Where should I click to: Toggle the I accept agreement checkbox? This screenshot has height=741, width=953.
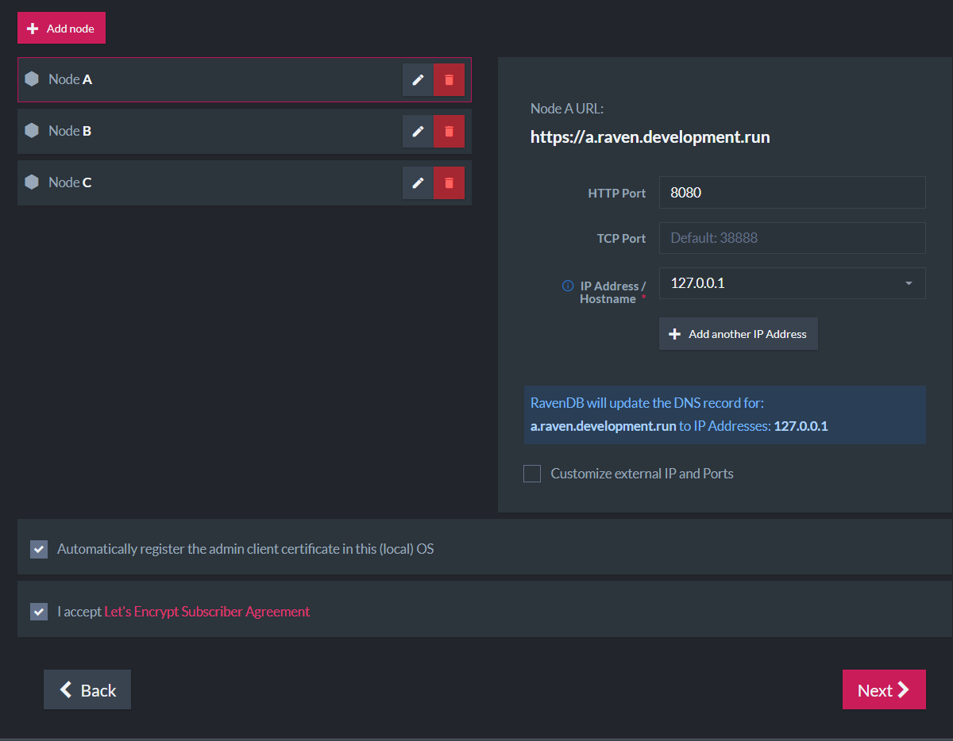pyautogui.click(x=39, y=612)
